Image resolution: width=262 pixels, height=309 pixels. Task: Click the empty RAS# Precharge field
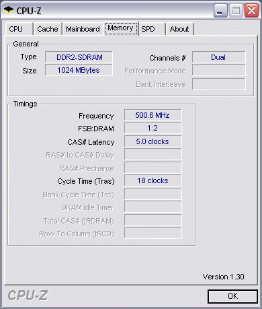tap(153, 168)
